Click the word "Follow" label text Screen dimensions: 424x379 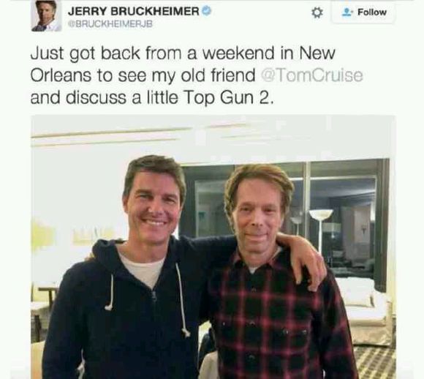pos(372,12)
